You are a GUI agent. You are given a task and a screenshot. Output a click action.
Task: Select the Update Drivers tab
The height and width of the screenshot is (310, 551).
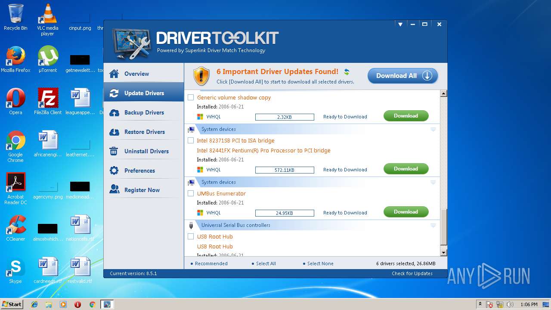pyautogui.click(x=144, y=93)
